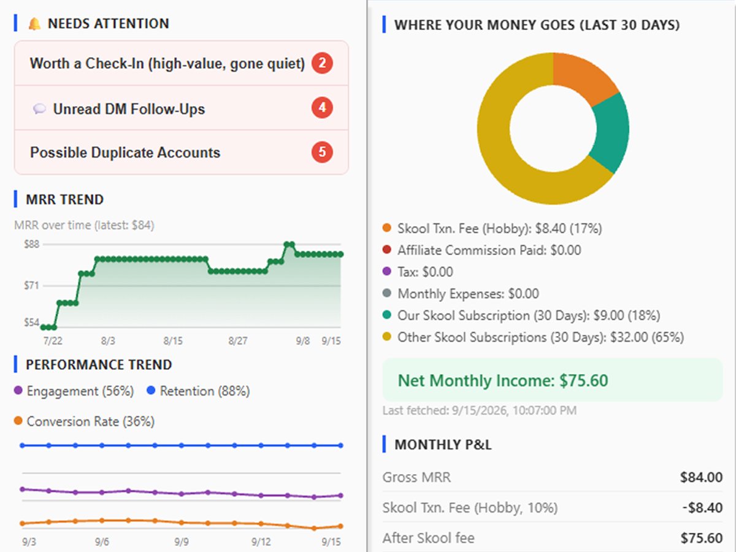
Task: Toggle the Conversion Rate legend item
Action: coord(84,421)
